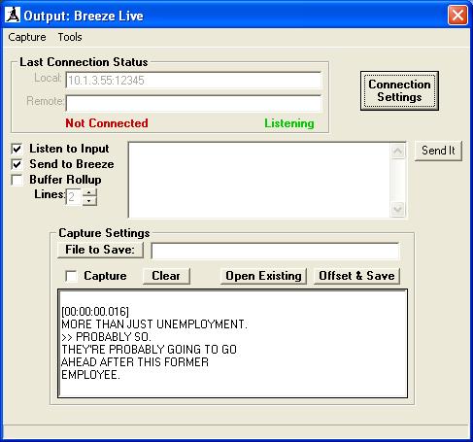The image size is (473, 442).
Task: Click the Lines number field
Action: point(74,197)
